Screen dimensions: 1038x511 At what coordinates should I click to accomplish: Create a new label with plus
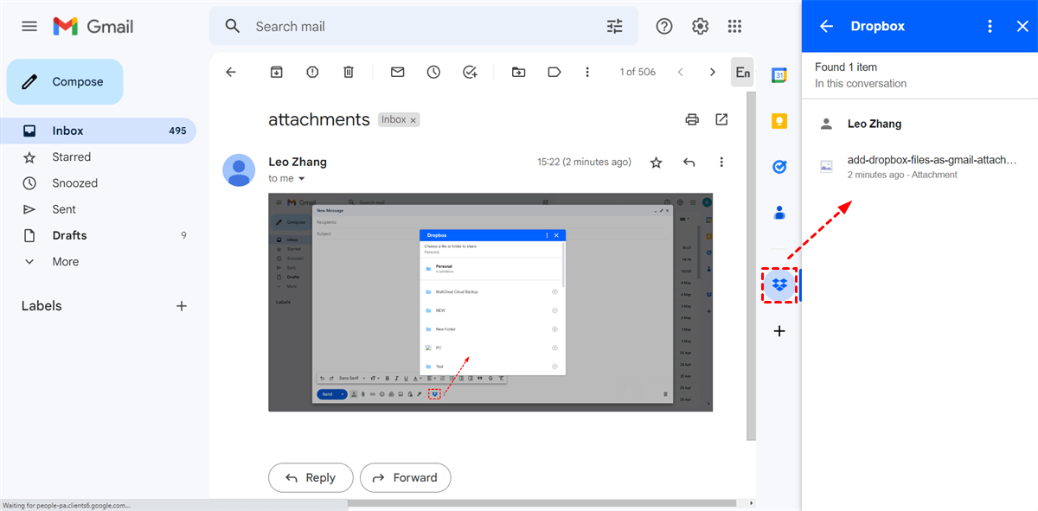pos(182,306)
